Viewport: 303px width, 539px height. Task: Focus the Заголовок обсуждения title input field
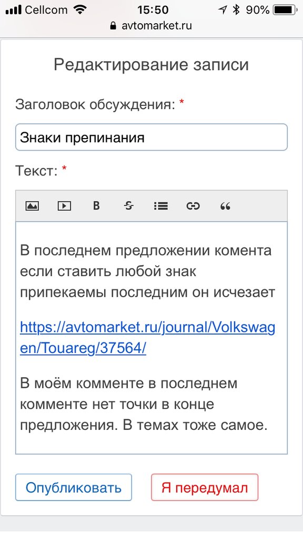coord(151,137)
